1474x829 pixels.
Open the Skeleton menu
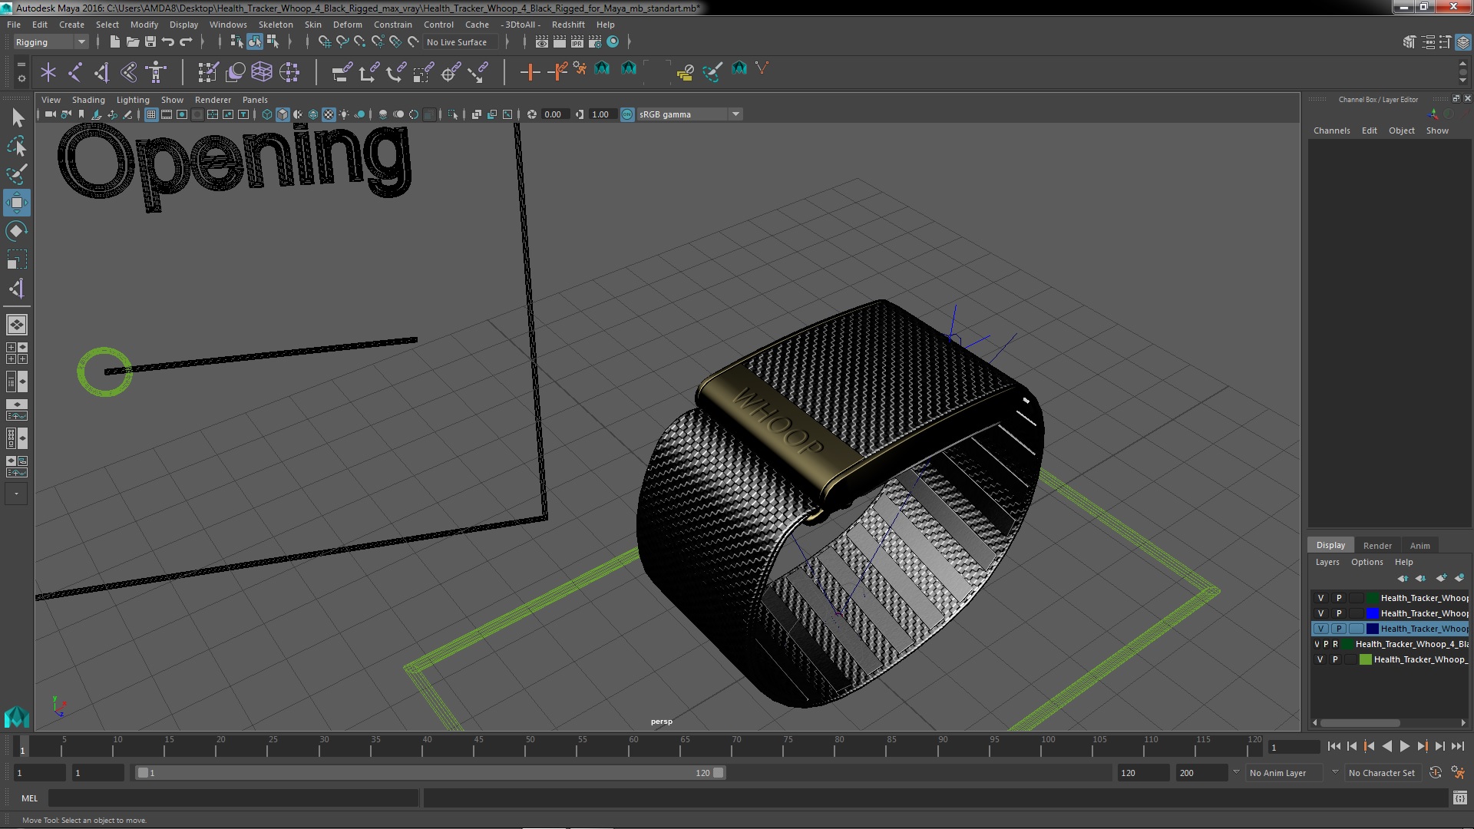pyautogui.click(x=275, y=25)
